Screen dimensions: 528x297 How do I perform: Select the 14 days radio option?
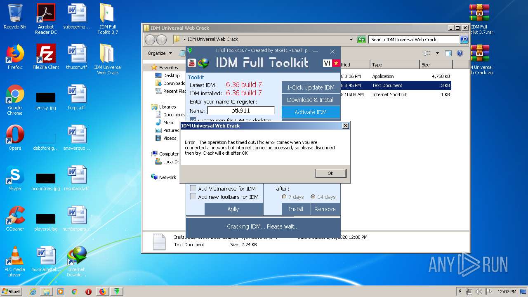pos(323,197)
